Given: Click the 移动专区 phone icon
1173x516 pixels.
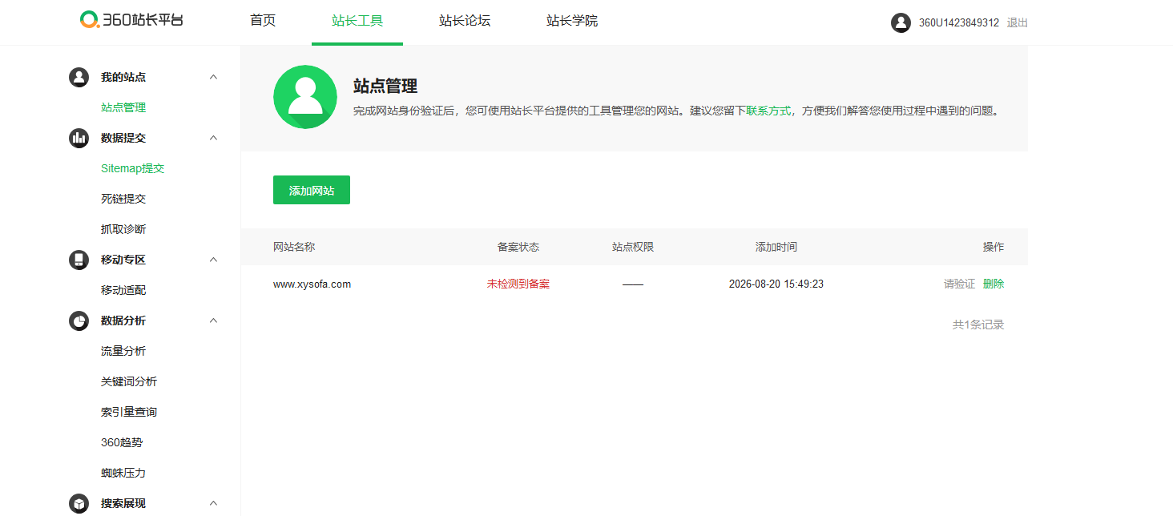Looking at the screenshot, I should click(x=79, y=260).
